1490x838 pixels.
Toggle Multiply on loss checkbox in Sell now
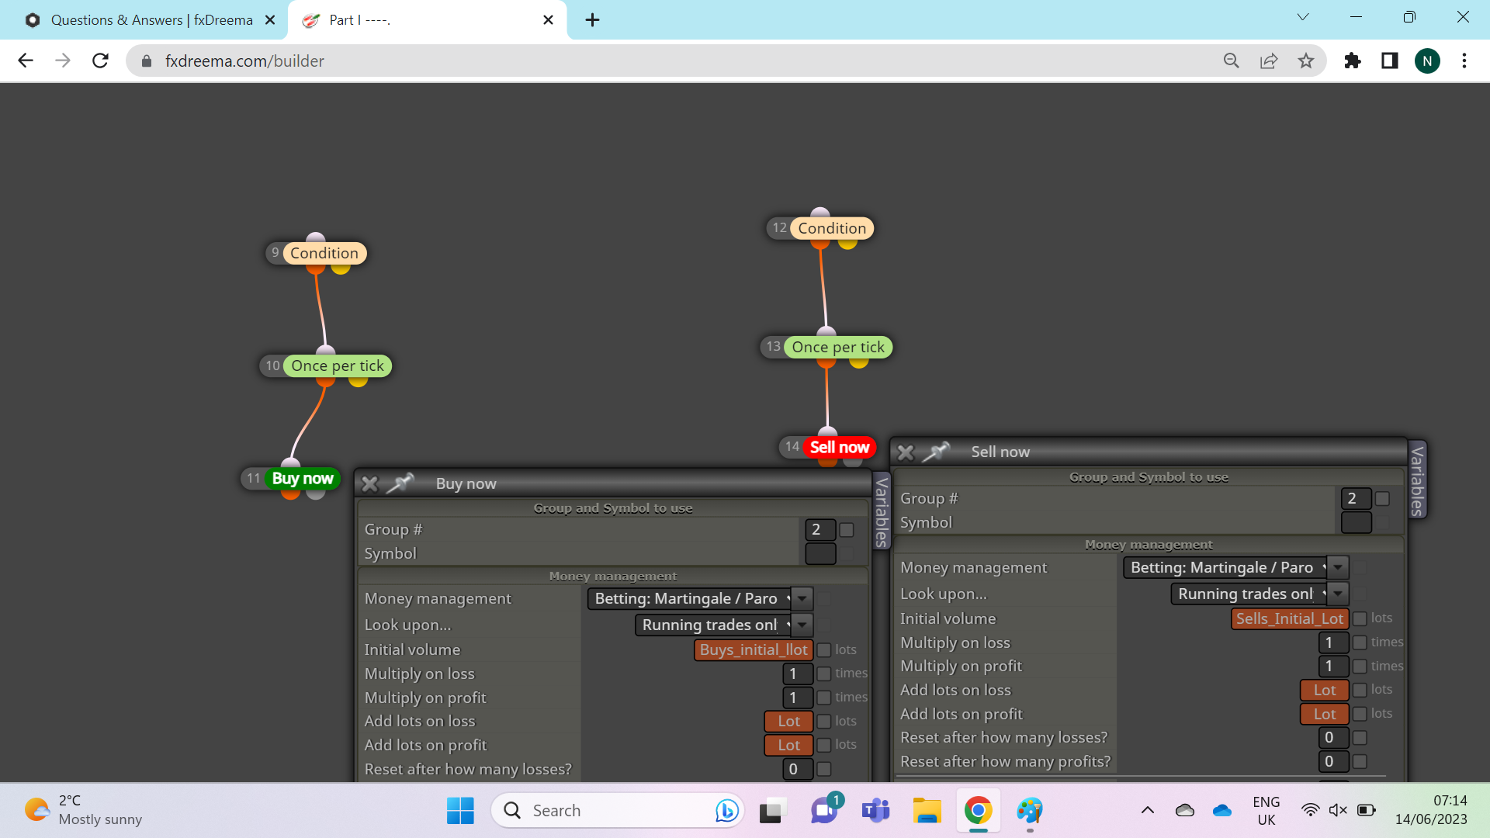[x=1360, y=643]
